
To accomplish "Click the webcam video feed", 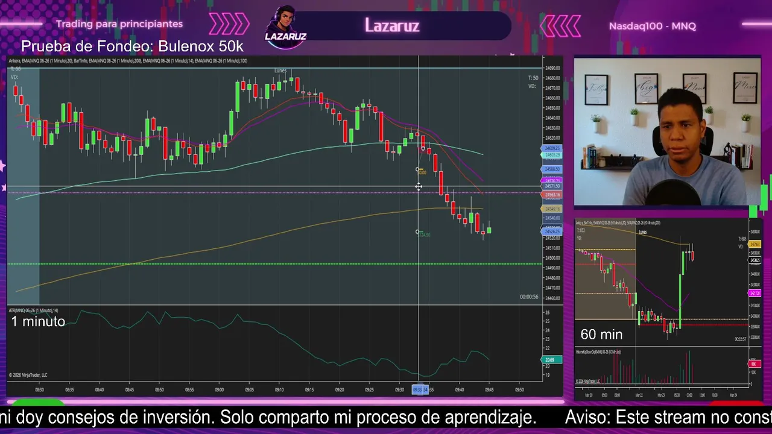I will click(x=667, y=132).
